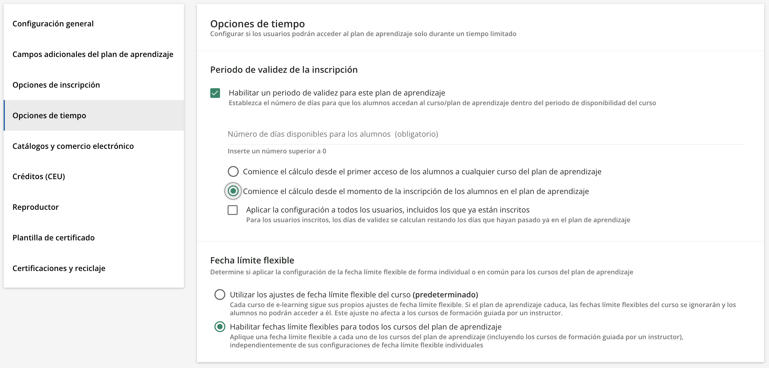The width and height of the screenshot is (769, 368).
Task: Click the Periodo de validez heading
Action: click(284, 69)
